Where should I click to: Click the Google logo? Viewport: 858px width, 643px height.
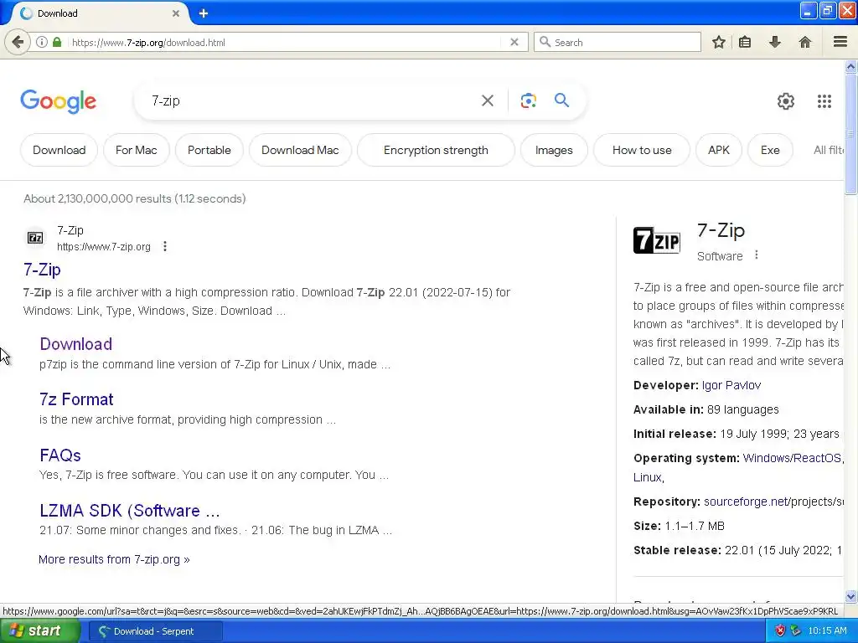(x=59, y=101)
